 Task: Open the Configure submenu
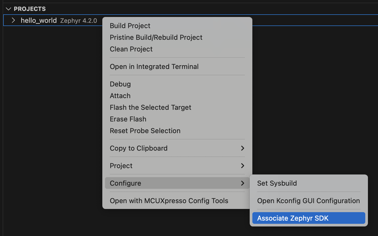(125, 183)
